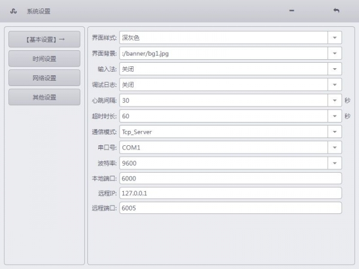Click the minimize dash icon in title bar

click(x=291, y=11)
